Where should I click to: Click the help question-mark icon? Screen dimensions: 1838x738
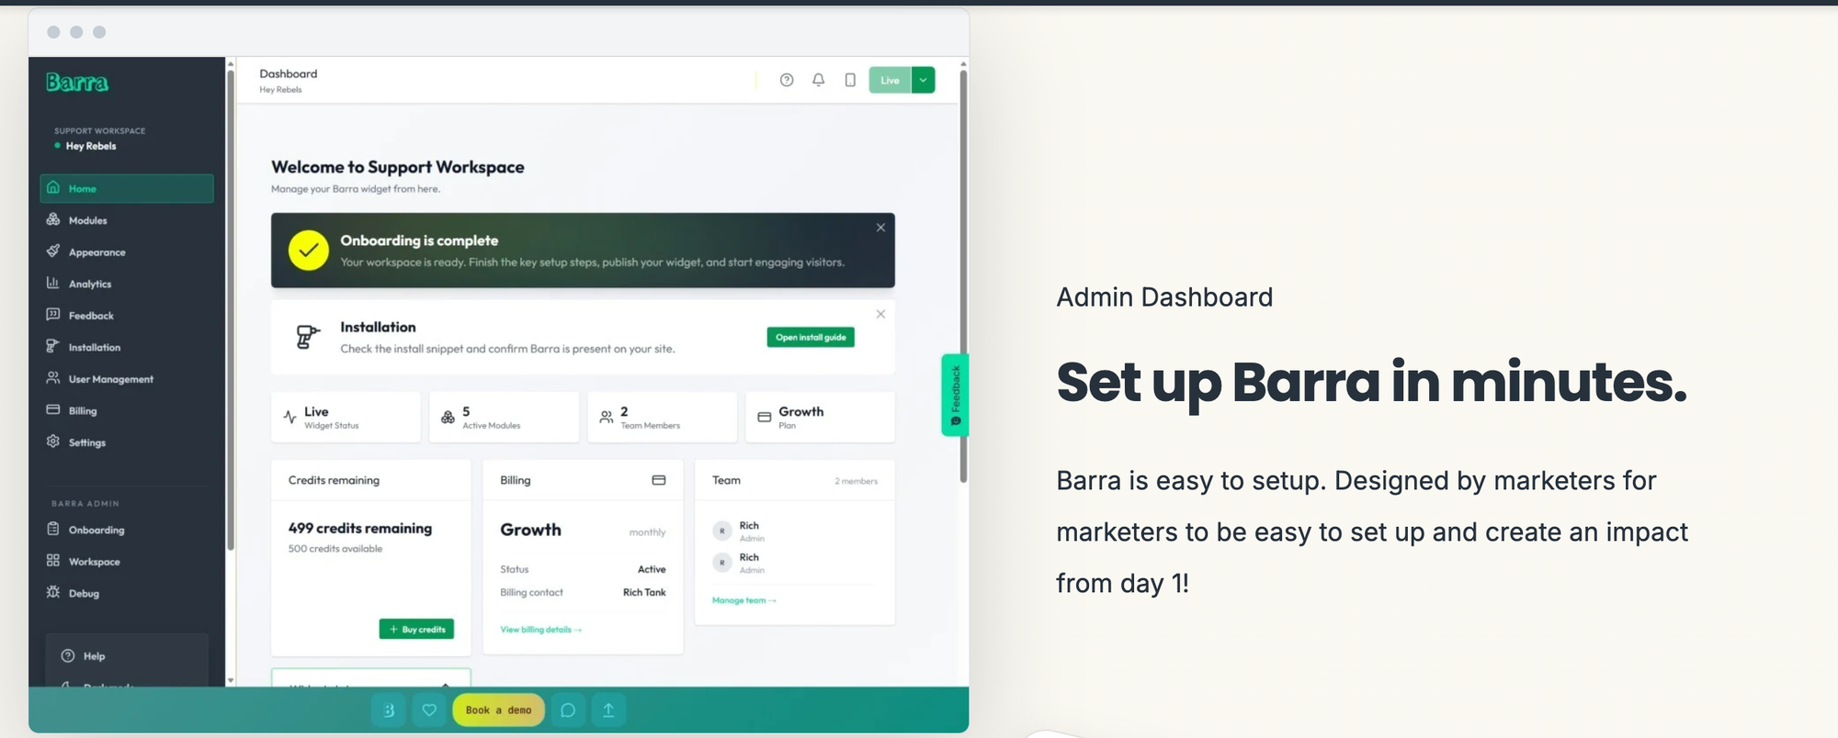pos(787,80)
